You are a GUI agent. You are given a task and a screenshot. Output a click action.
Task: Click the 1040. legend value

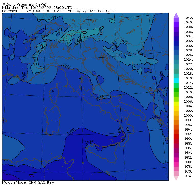[188, 22]
